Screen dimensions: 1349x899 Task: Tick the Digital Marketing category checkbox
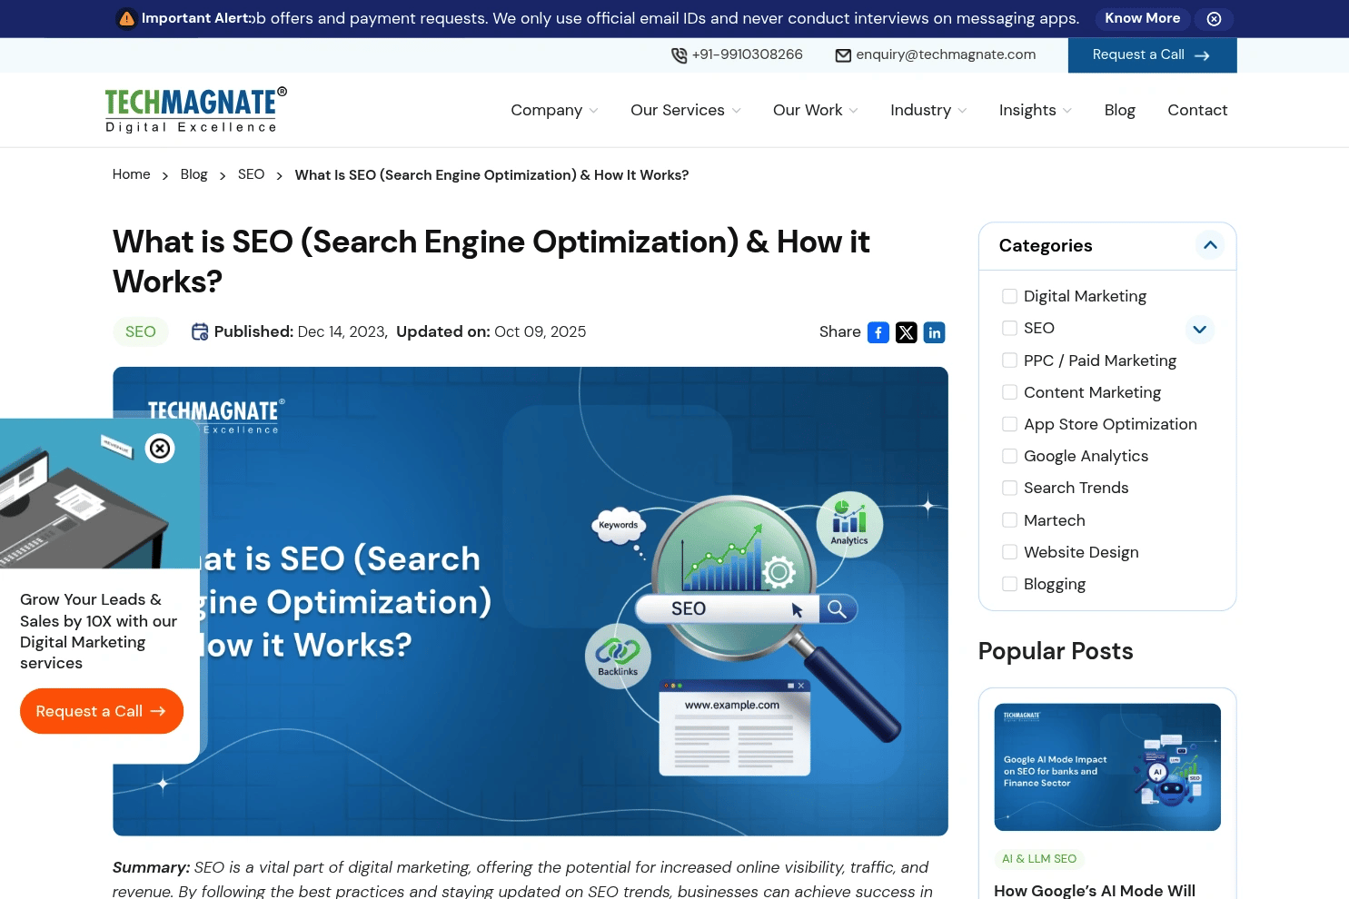pyautogui.click(x=1009, y=296)
